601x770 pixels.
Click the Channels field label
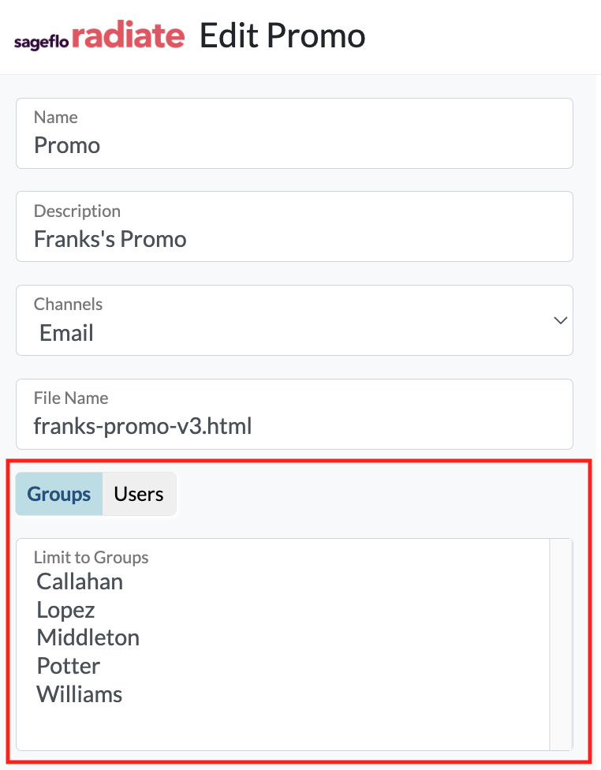tap(68, 305)
